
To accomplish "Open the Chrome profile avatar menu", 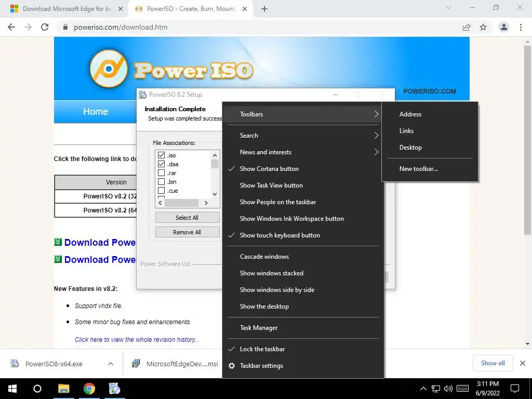I will 504,27.
